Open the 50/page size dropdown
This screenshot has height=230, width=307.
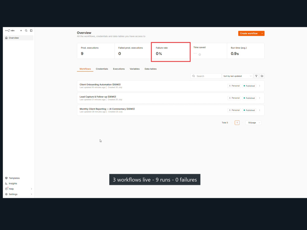pos(253,123)
